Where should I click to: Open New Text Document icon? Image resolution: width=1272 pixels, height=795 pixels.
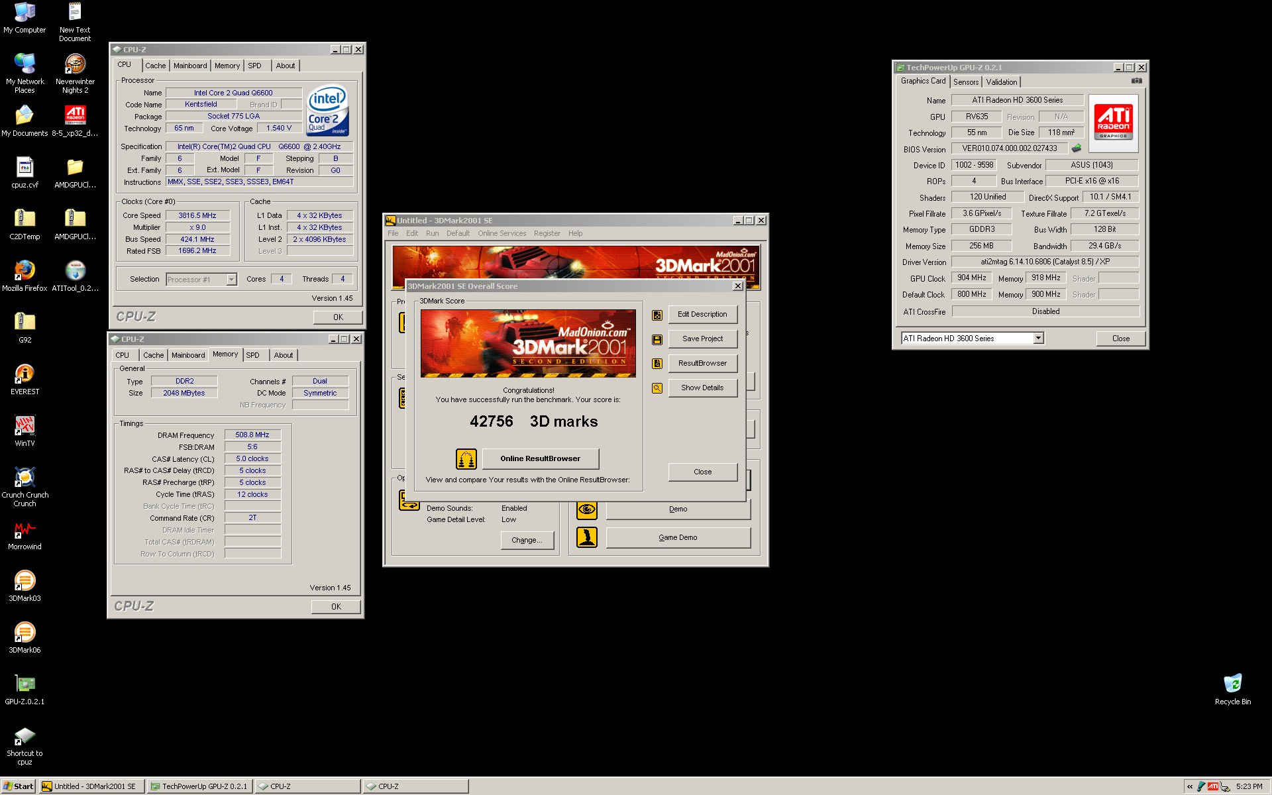point(75,21)
